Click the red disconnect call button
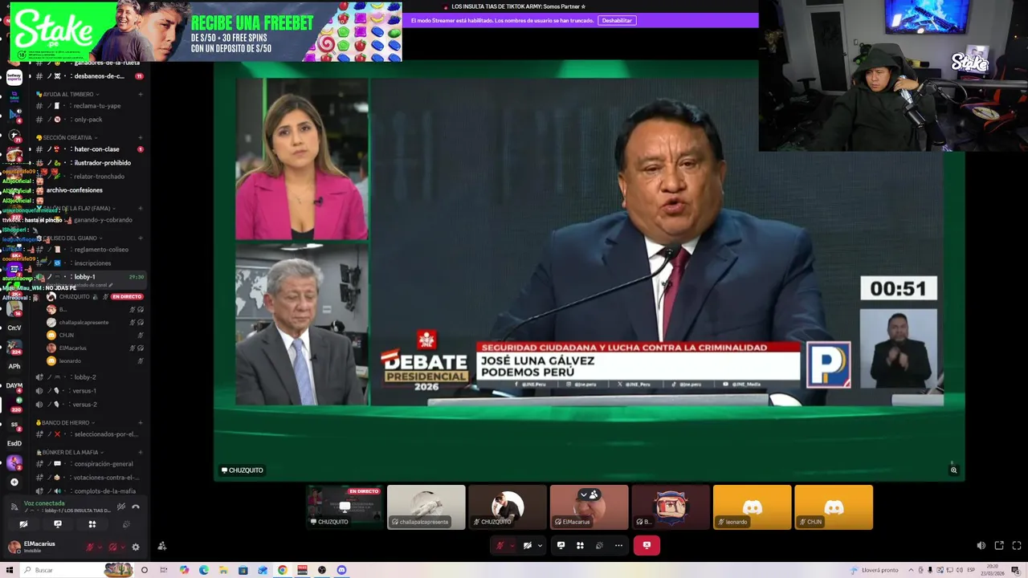 pos(647,545)
